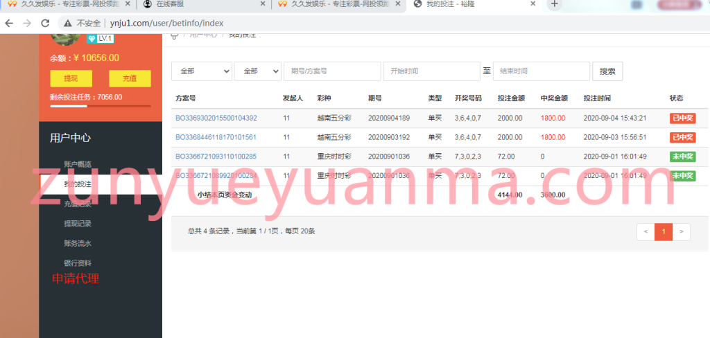The image size is (710, 338).
Task: Click the 余额 ¥ 10656.00 balance
Action: (84, 58)
